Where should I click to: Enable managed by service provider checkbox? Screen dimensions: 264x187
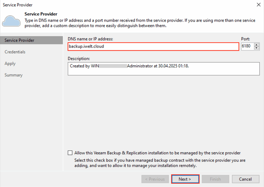70,153
